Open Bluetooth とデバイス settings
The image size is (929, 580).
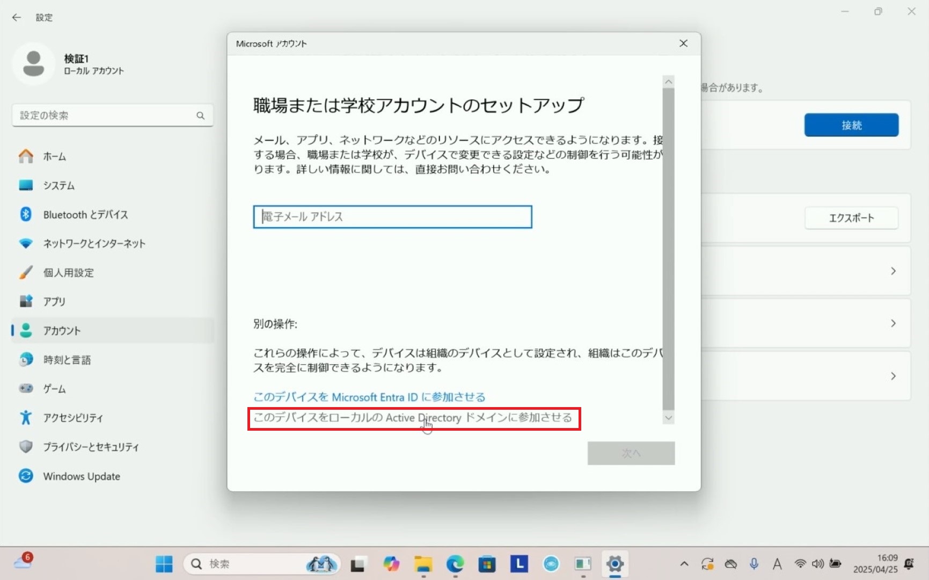click(x=113, y=214)
